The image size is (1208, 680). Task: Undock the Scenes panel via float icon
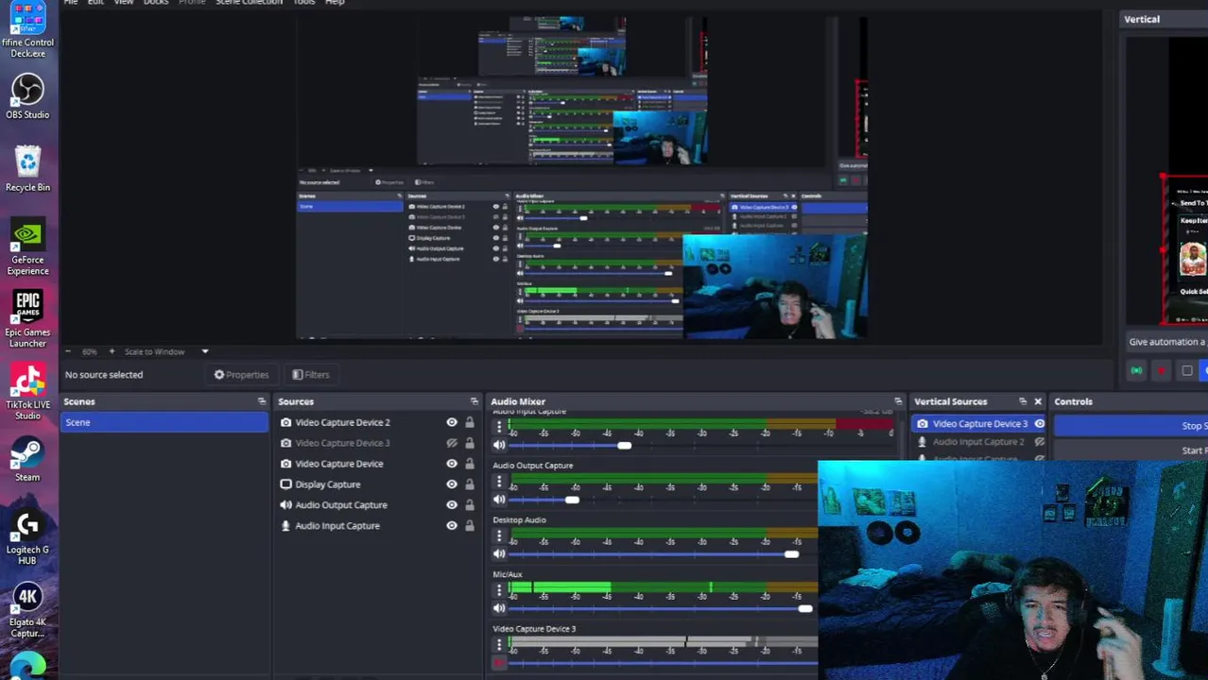click(262, 401)
